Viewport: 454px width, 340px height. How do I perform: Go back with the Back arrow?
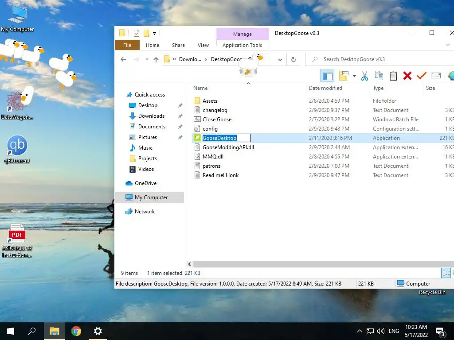[123, 59]
